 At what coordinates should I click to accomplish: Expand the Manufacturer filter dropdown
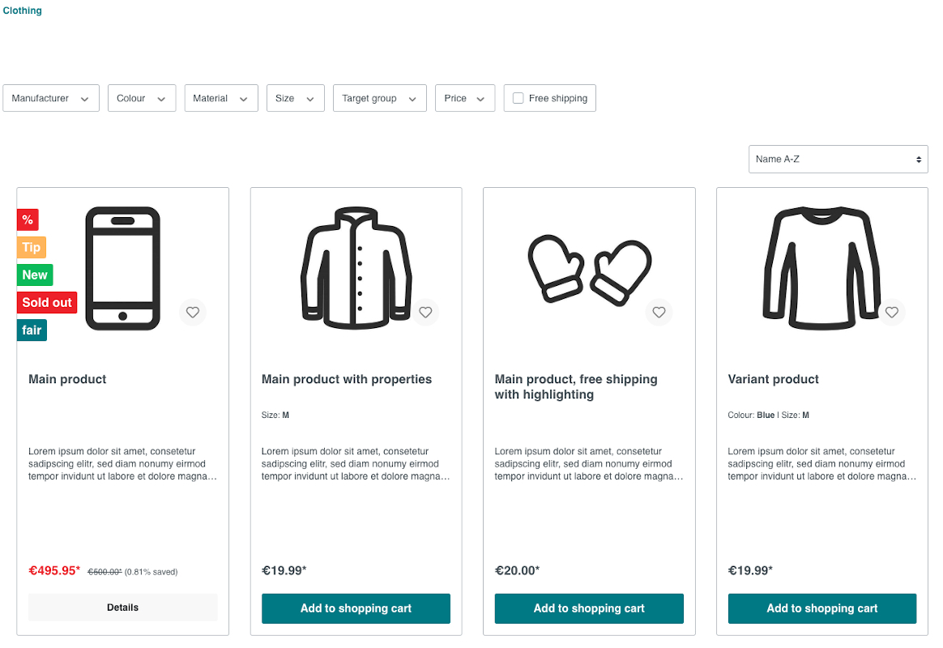point(51,98)
